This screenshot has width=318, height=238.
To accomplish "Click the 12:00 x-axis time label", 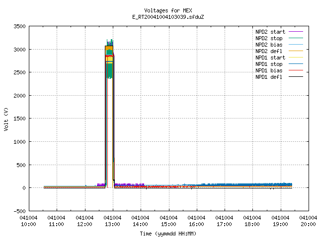I will [x=84, y=224].
